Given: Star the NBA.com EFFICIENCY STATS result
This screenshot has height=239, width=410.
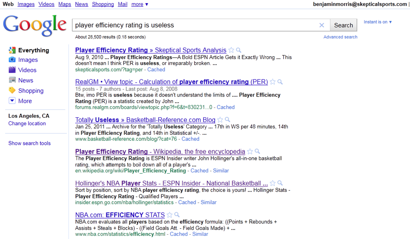Looking at the screenshot, I should coord(169,215).
